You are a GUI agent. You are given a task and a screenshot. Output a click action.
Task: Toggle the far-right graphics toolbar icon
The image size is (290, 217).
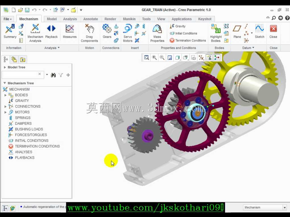pyautogui.click(x=217, y=58)
